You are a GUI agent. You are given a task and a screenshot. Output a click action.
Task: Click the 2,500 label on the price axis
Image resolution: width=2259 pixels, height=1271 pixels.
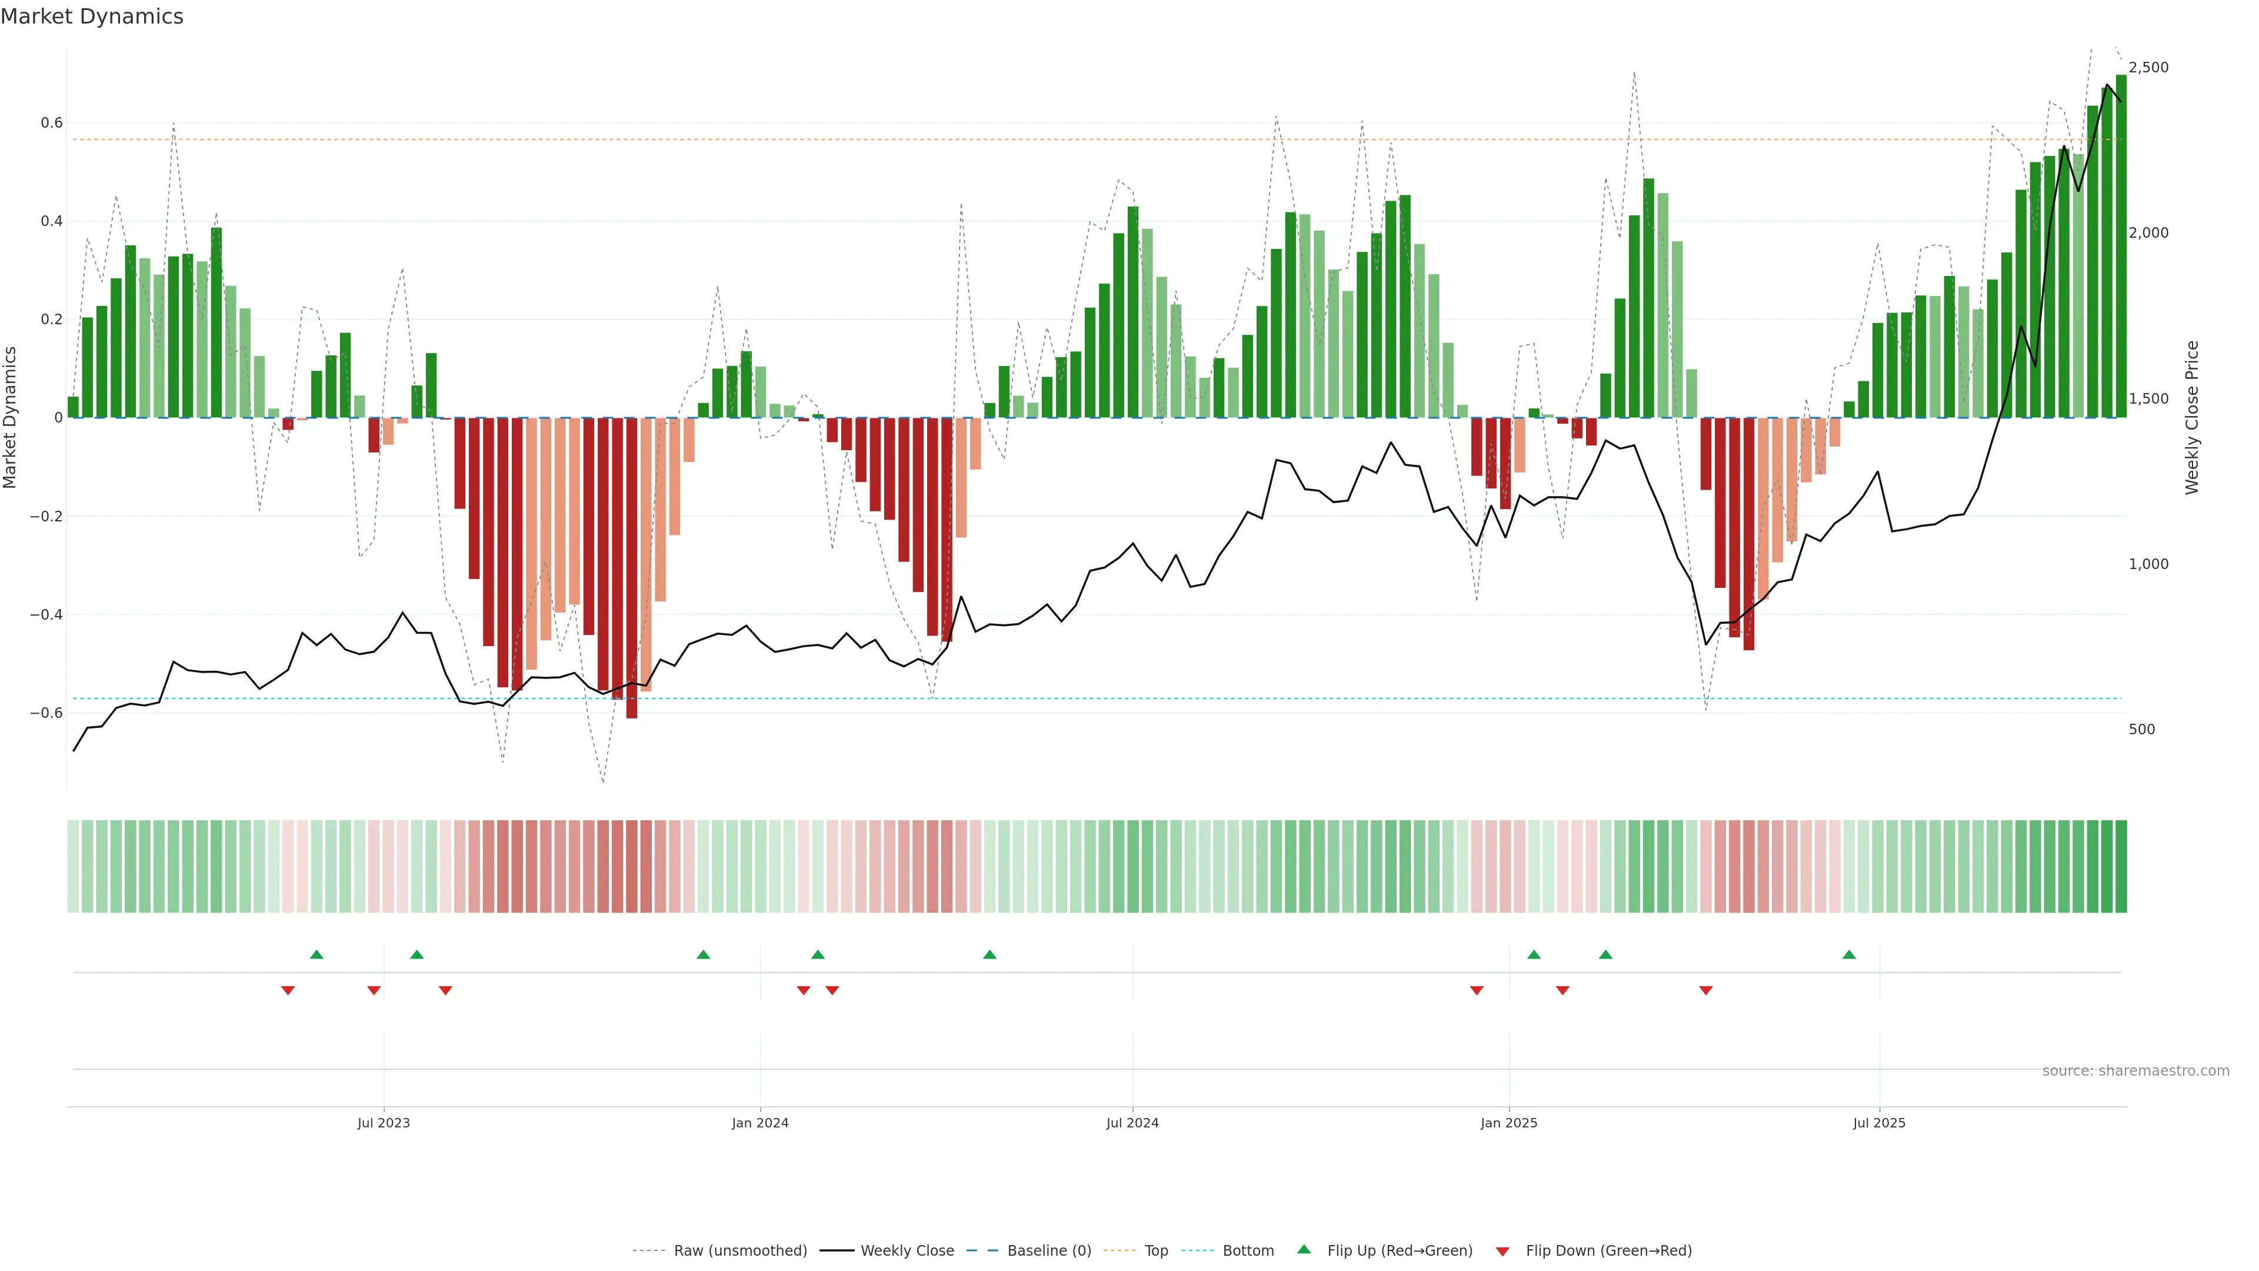point(2148,68)
